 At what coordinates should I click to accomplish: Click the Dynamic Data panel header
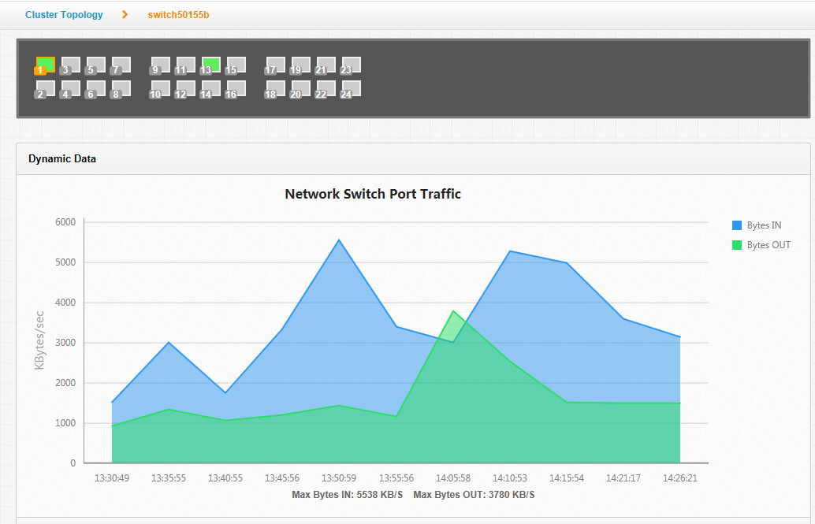pyautogui.click(x=413, y=159)
